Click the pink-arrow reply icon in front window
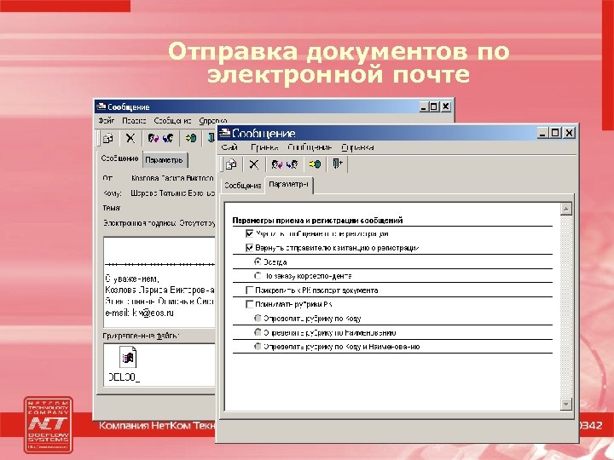 [277, 164]
